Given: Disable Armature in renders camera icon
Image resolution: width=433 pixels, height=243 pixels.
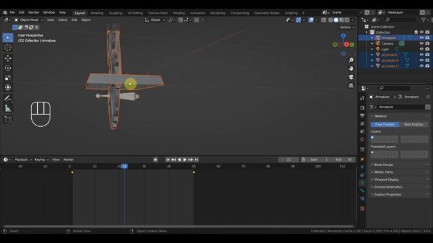Looking at the screenshot, I should click(x=428, y=38).
